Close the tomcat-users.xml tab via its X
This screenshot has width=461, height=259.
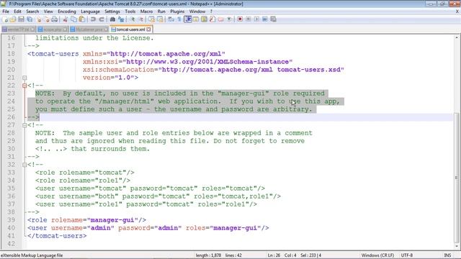pos(149,29)
